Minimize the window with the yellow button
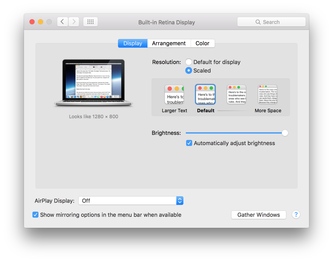The image size is (333, 262). 41,22
